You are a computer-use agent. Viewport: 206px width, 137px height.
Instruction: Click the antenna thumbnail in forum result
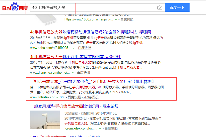(45, 120)
